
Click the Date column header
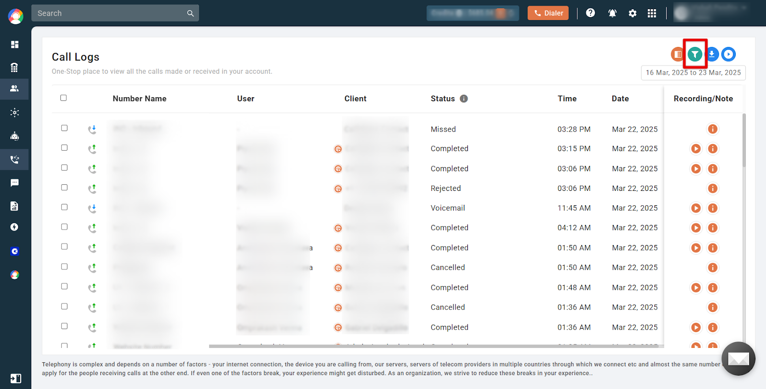click(620, 99)
